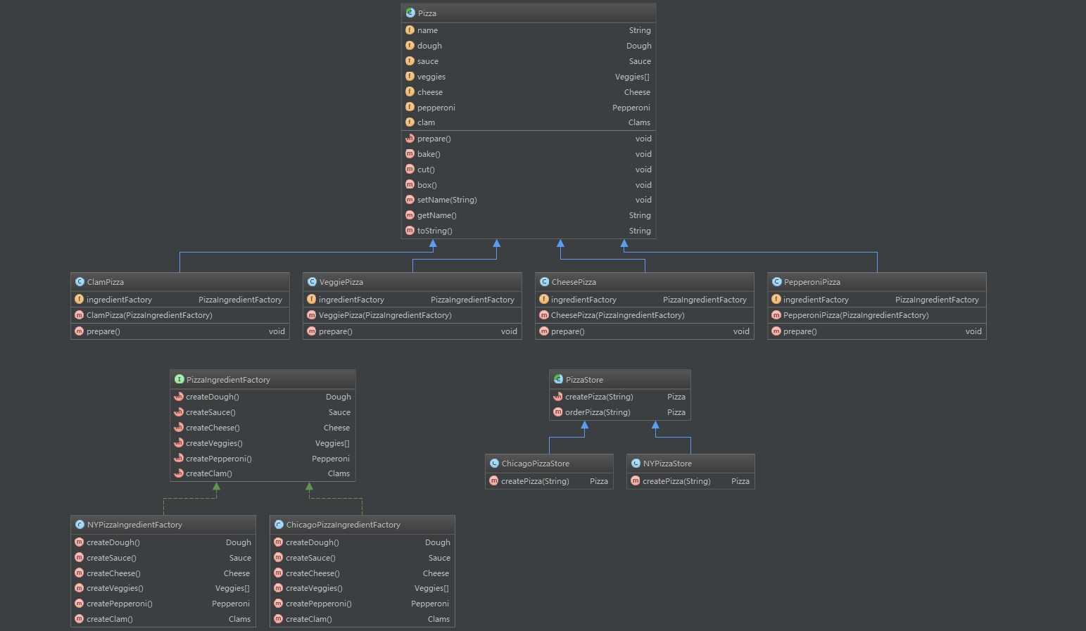Select the PizzaStore class title

[x=584, y=380]
